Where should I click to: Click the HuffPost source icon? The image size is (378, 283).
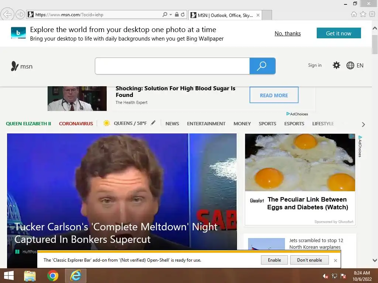(x=17, y=252)
